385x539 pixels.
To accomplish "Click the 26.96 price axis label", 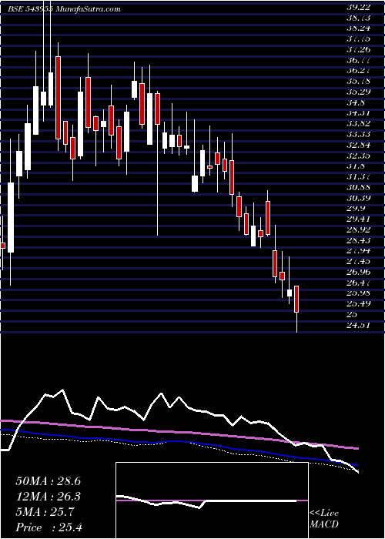I will pyautogui.click(x=358, y=272).
